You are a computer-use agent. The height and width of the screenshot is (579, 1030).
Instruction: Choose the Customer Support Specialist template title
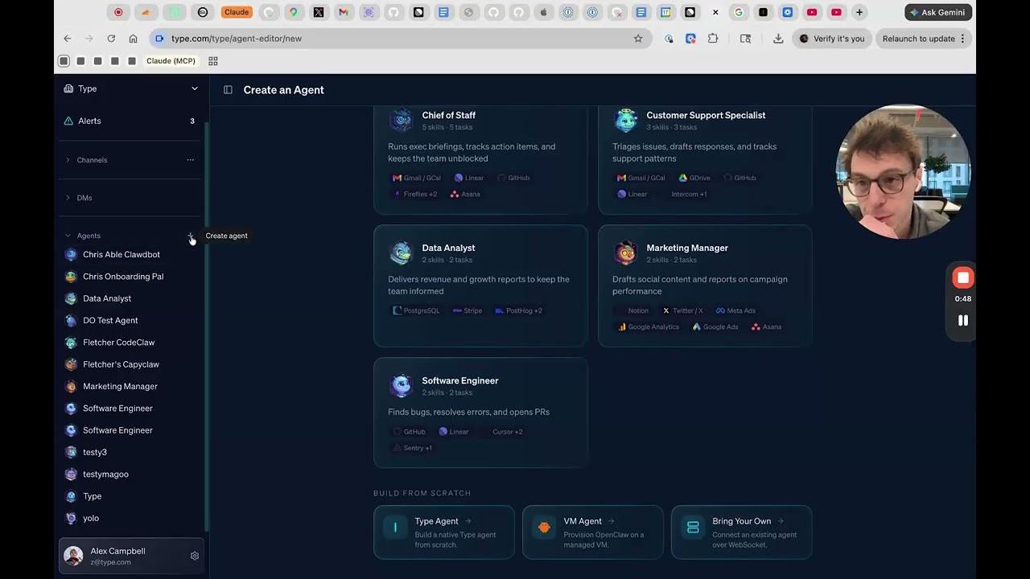(x=706, y=115)
